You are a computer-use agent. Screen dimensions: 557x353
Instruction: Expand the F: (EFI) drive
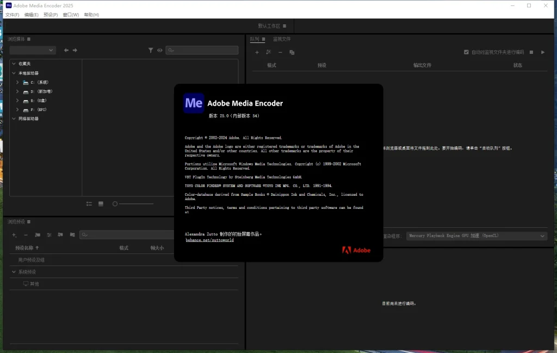click(17, 109)
